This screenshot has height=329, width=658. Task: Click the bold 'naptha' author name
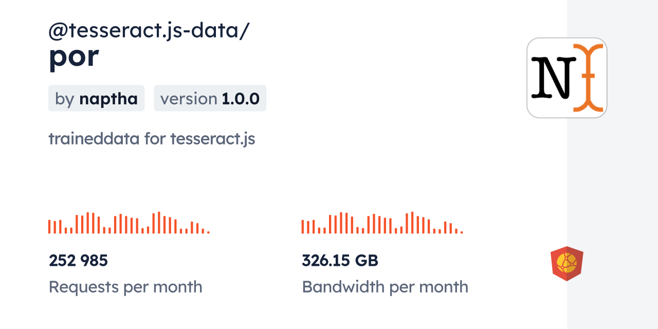(108, 98)
